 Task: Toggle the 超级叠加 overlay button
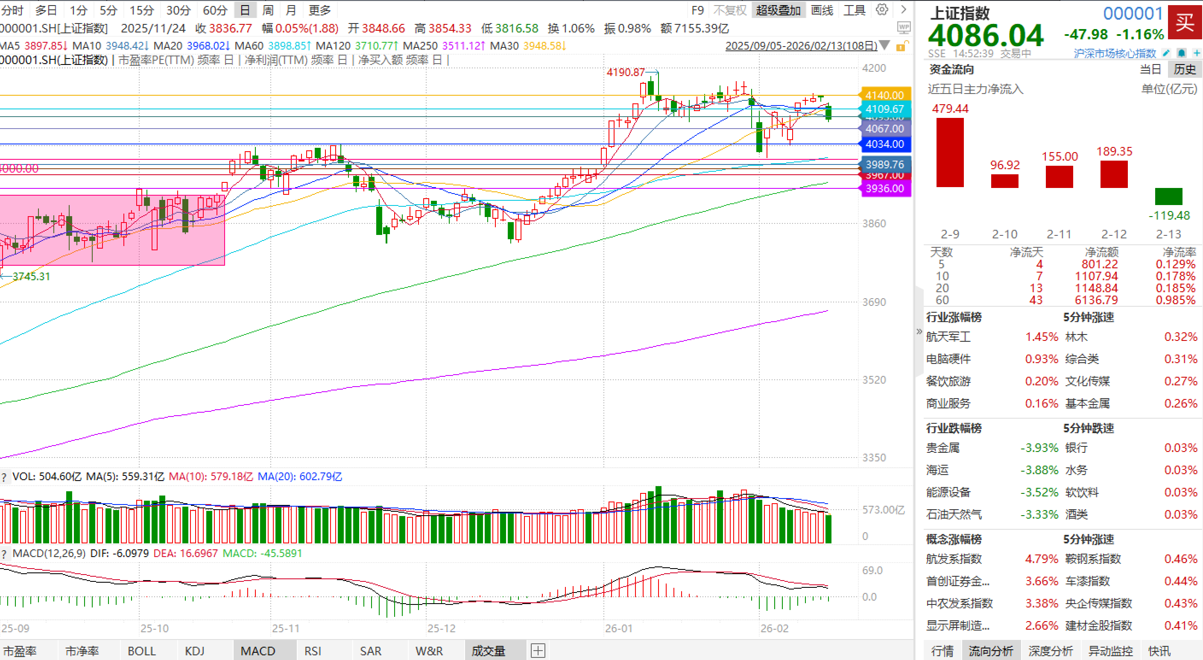[778, 10]
